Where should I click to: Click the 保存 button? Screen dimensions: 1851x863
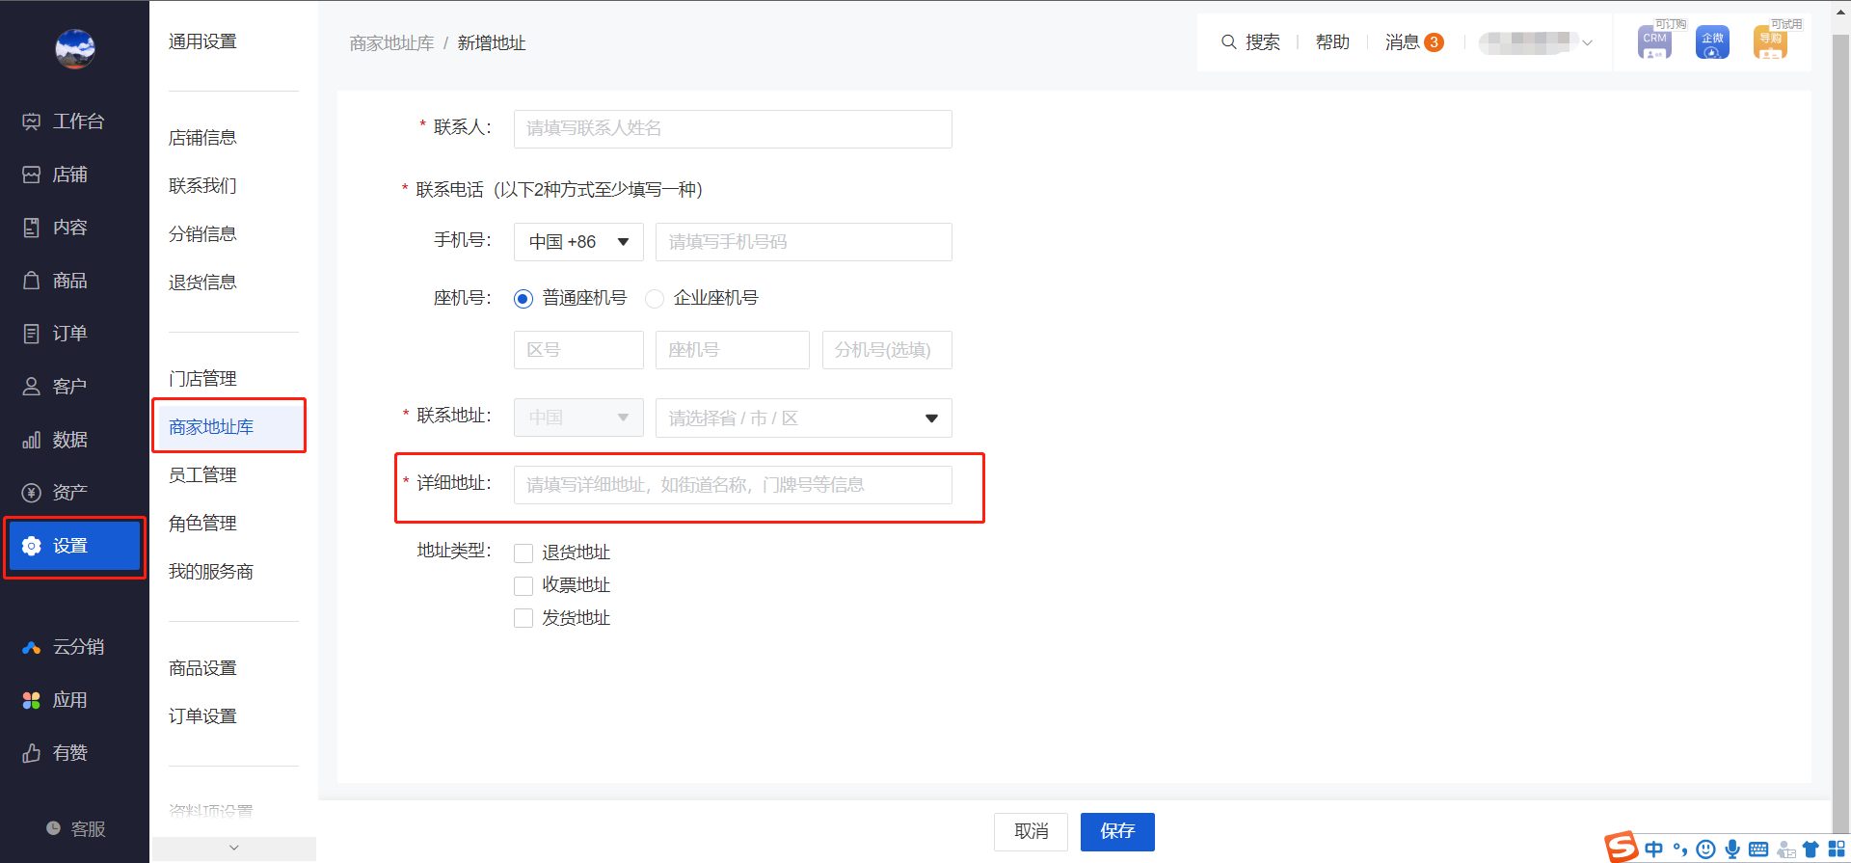(1117, 831)
